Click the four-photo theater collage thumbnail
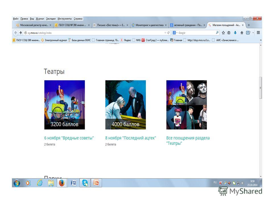The image size is (273, 204). (x=187, y=105)
